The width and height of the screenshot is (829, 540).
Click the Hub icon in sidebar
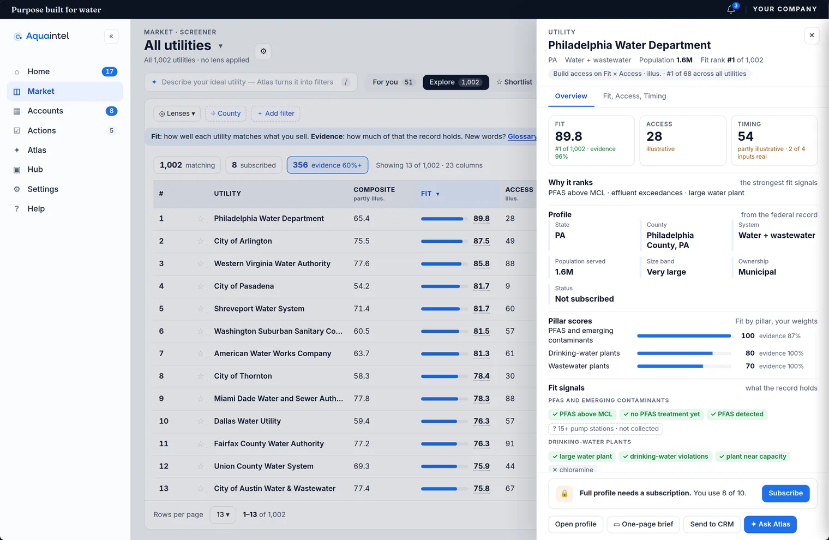(17, 170)
